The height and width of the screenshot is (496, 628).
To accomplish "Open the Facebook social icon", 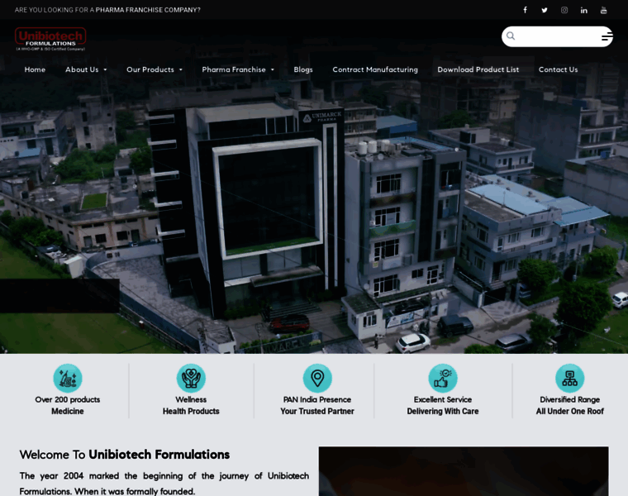I will pyautogui.click(x=525, y=10).
